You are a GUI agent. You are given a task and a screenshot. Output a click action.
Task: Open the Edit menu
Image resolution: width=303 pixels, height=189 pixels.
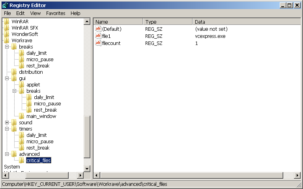point(20,13)
